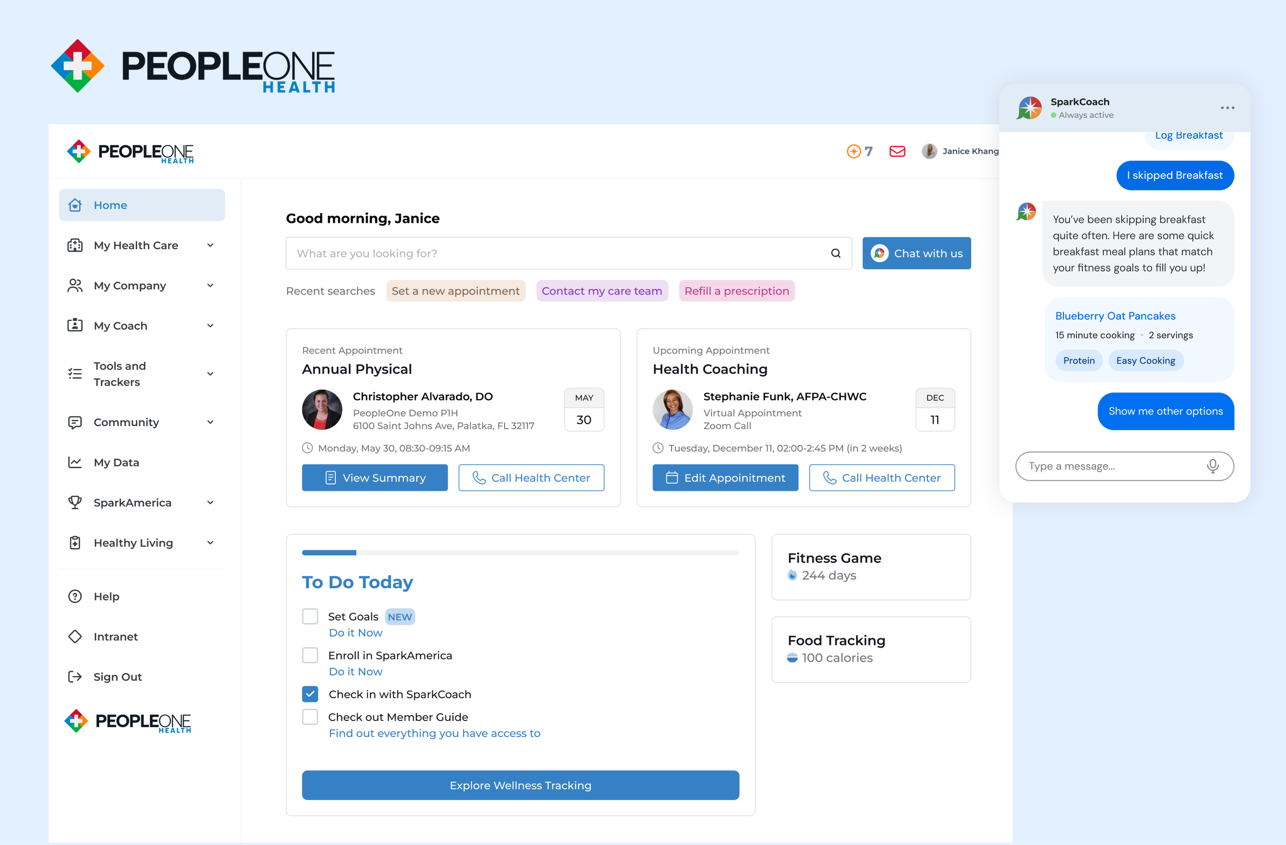Click the mail envelope icon in header
Image resolution: width=1286 pixels, height=845 pixels.
(x=897, y=151)
